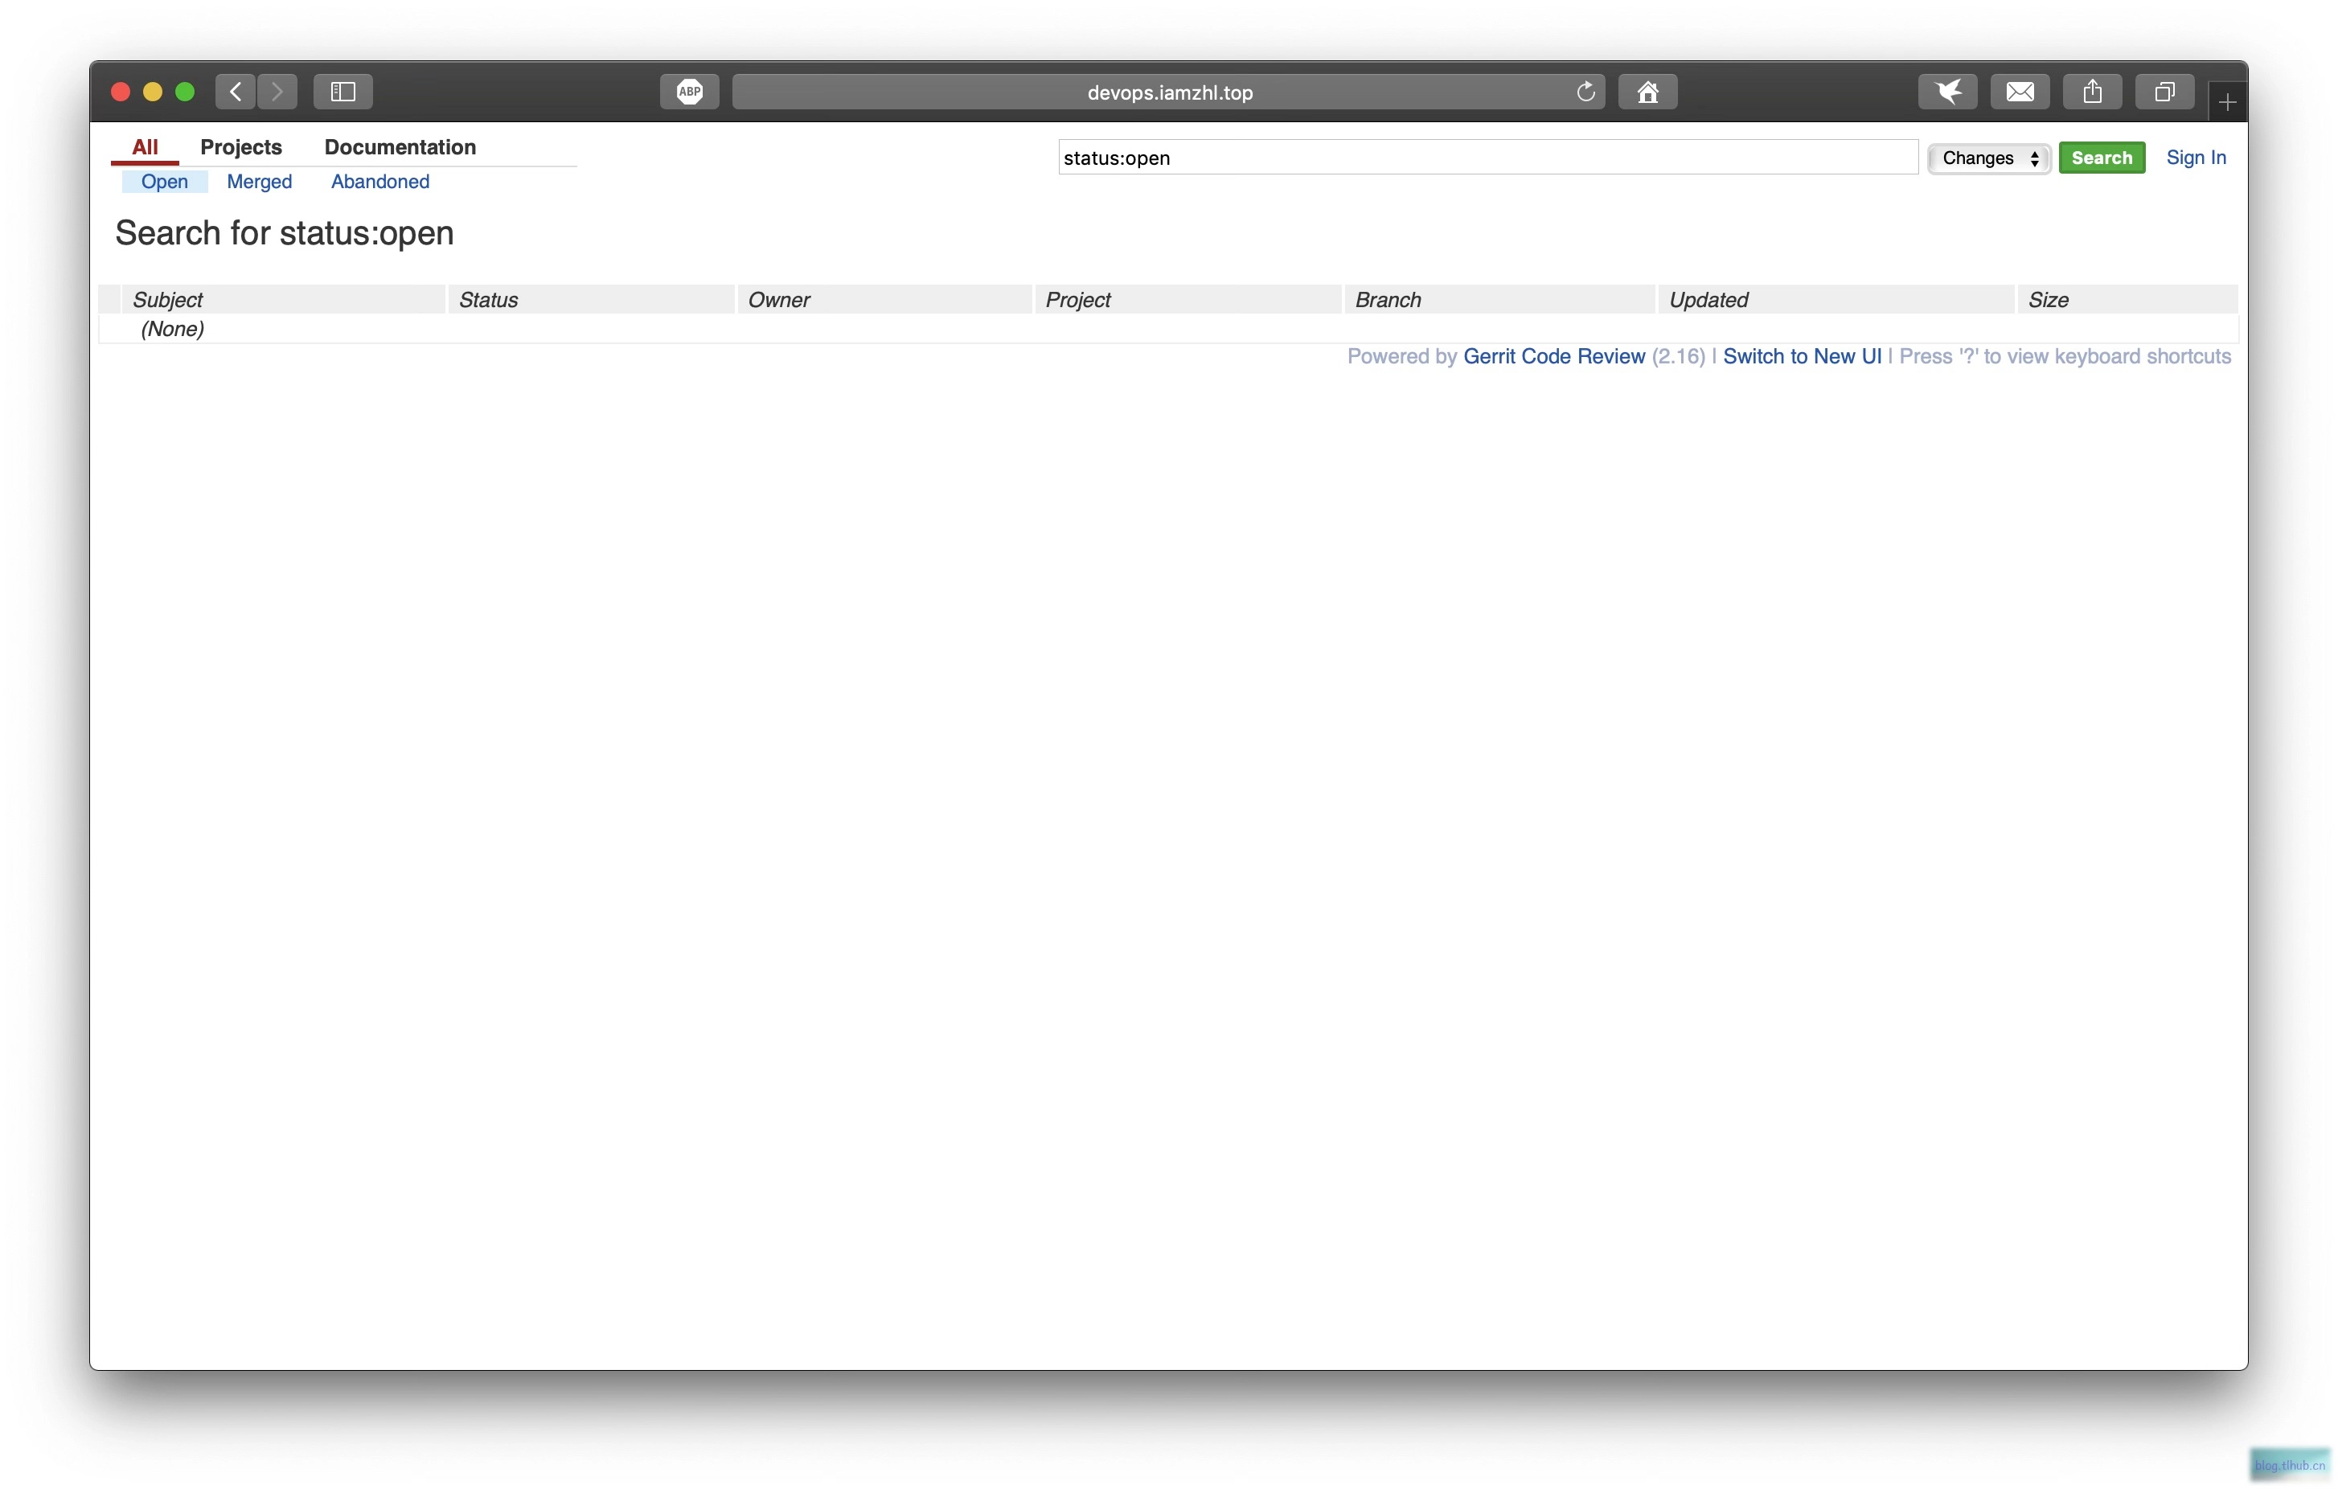Open the Share menu icon
Screen dimensions: 2338x1489
(2092, 91)
